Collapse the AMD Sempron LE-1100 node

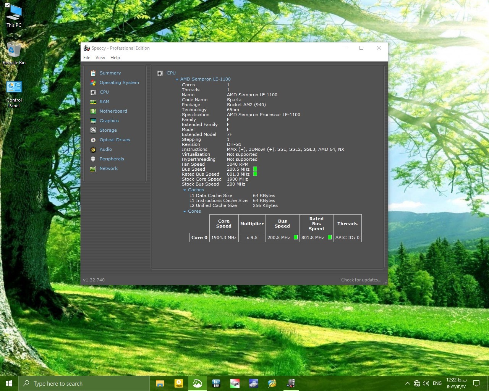point(177,79)
